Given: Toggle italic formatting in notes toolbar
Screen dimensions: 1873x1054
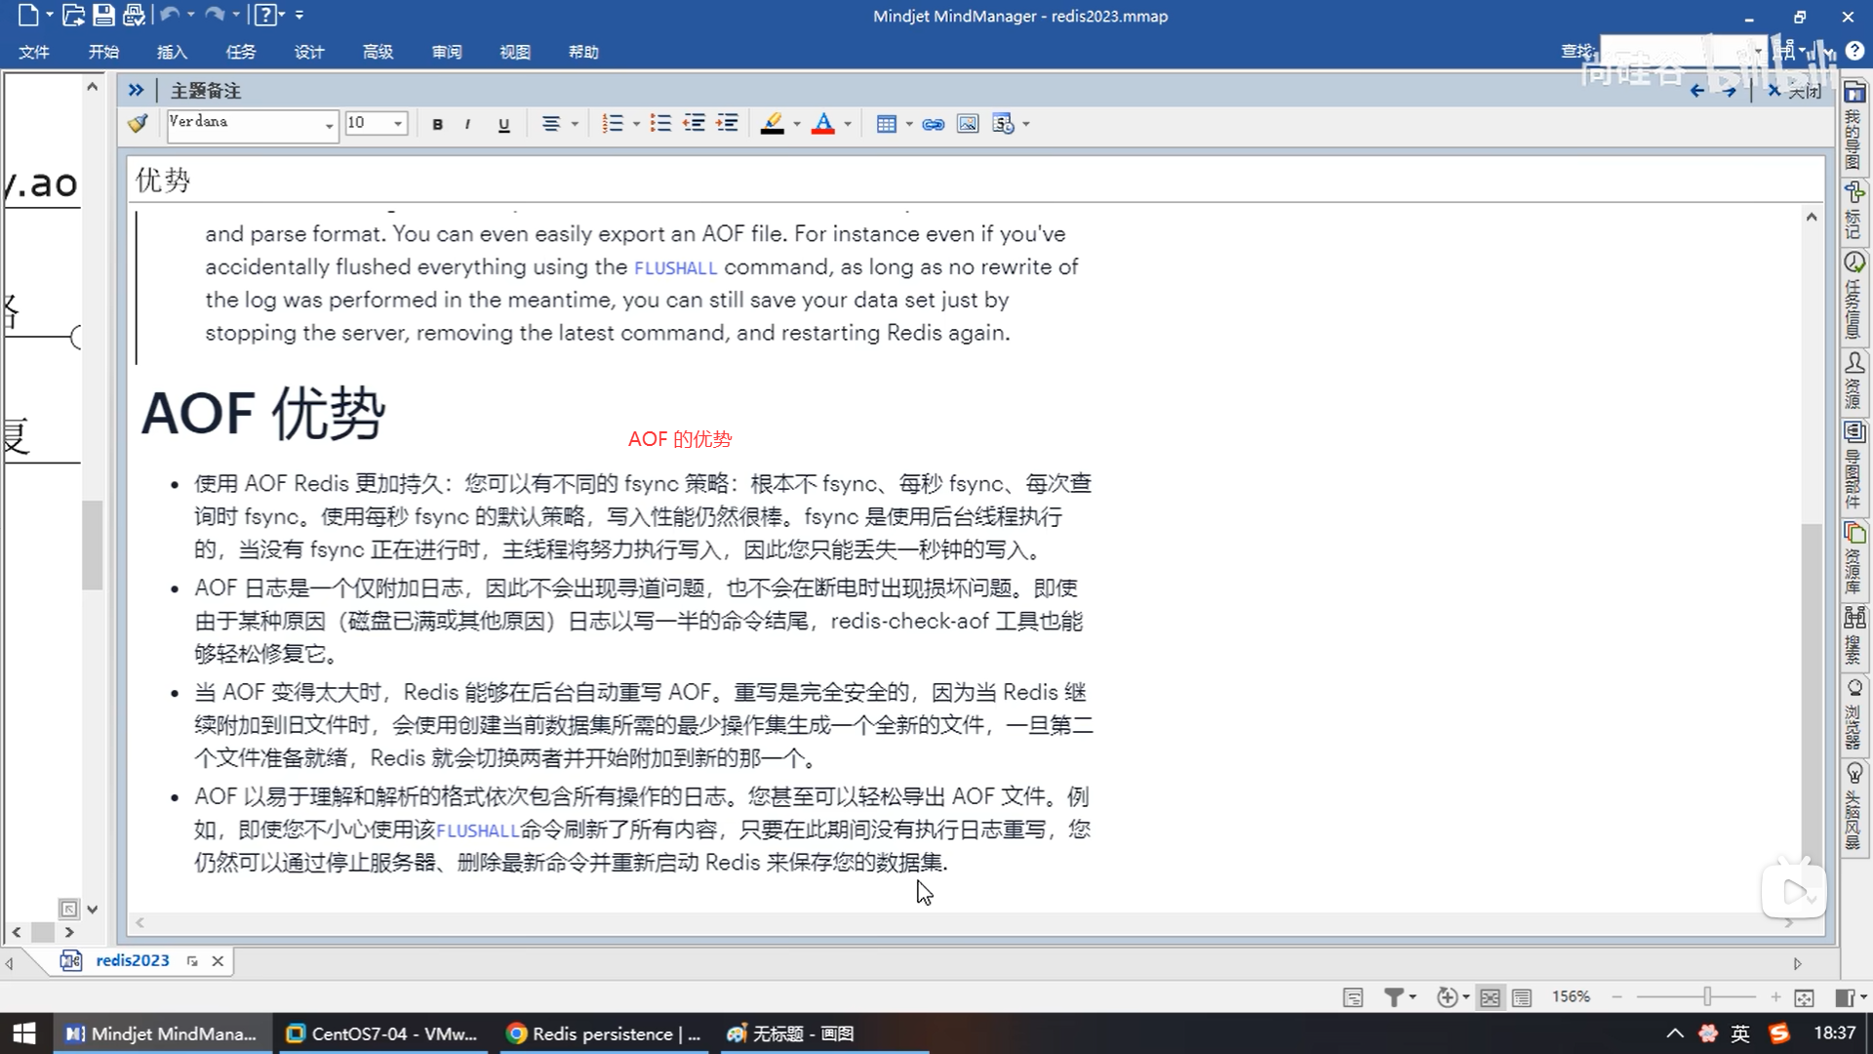Looking at the screenshot, I should tap(468, 124).
